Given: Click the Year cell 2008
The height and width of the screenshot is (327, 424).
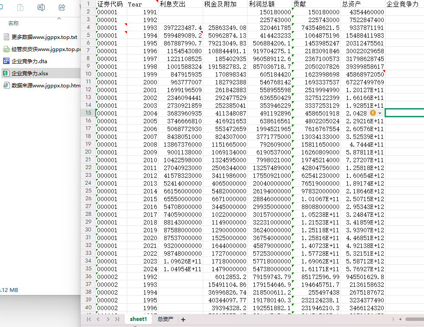Looking at the screenshot, I should (x=142, y=144).
